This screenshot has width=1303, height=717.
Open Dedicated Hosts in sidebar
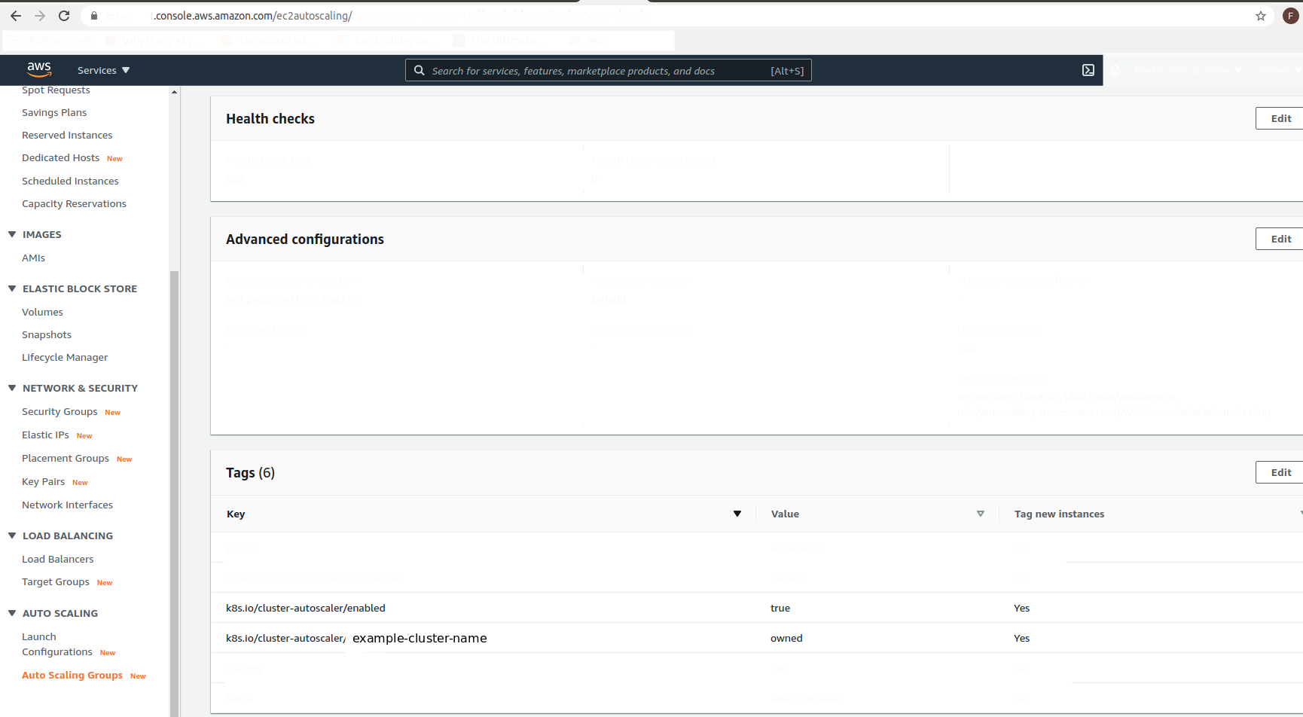61,157
